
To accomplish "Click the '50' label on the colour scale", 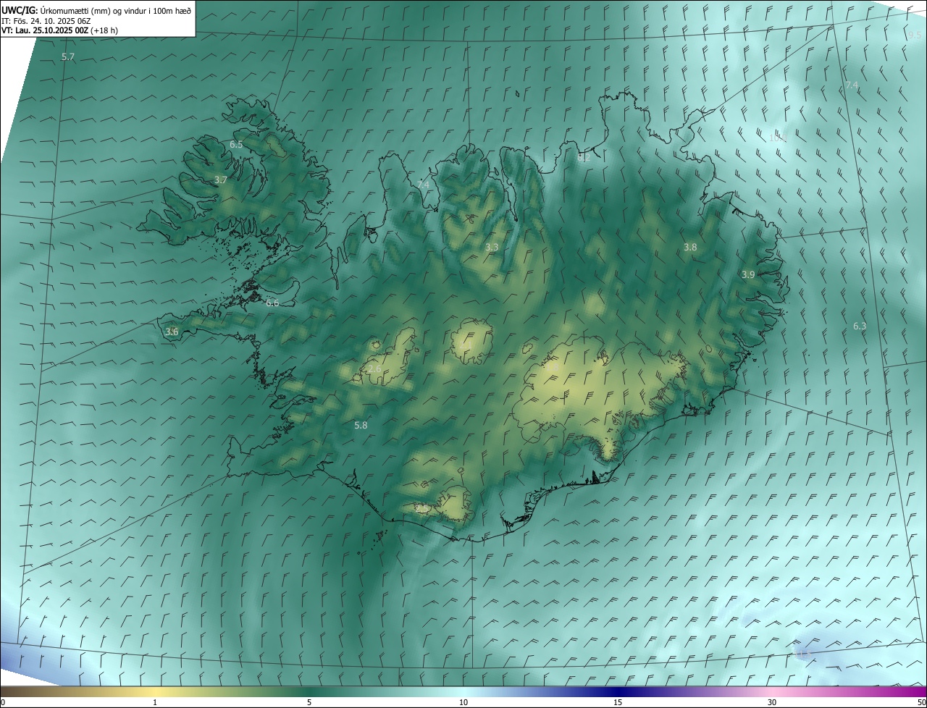I will 921,703.
